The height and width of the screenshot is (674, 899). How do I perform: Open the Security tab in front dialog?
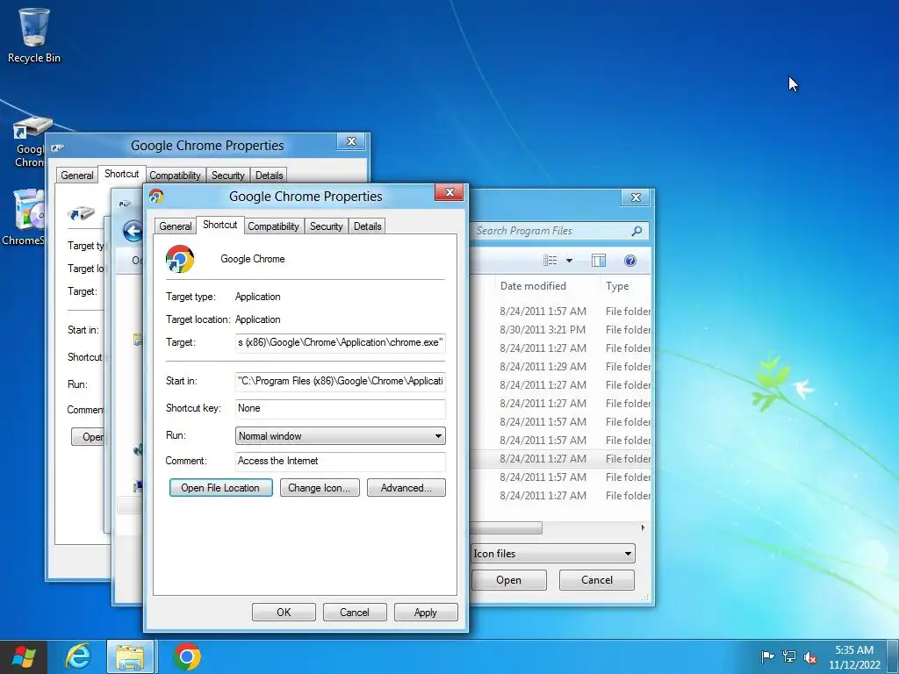[x=327, y=226]
